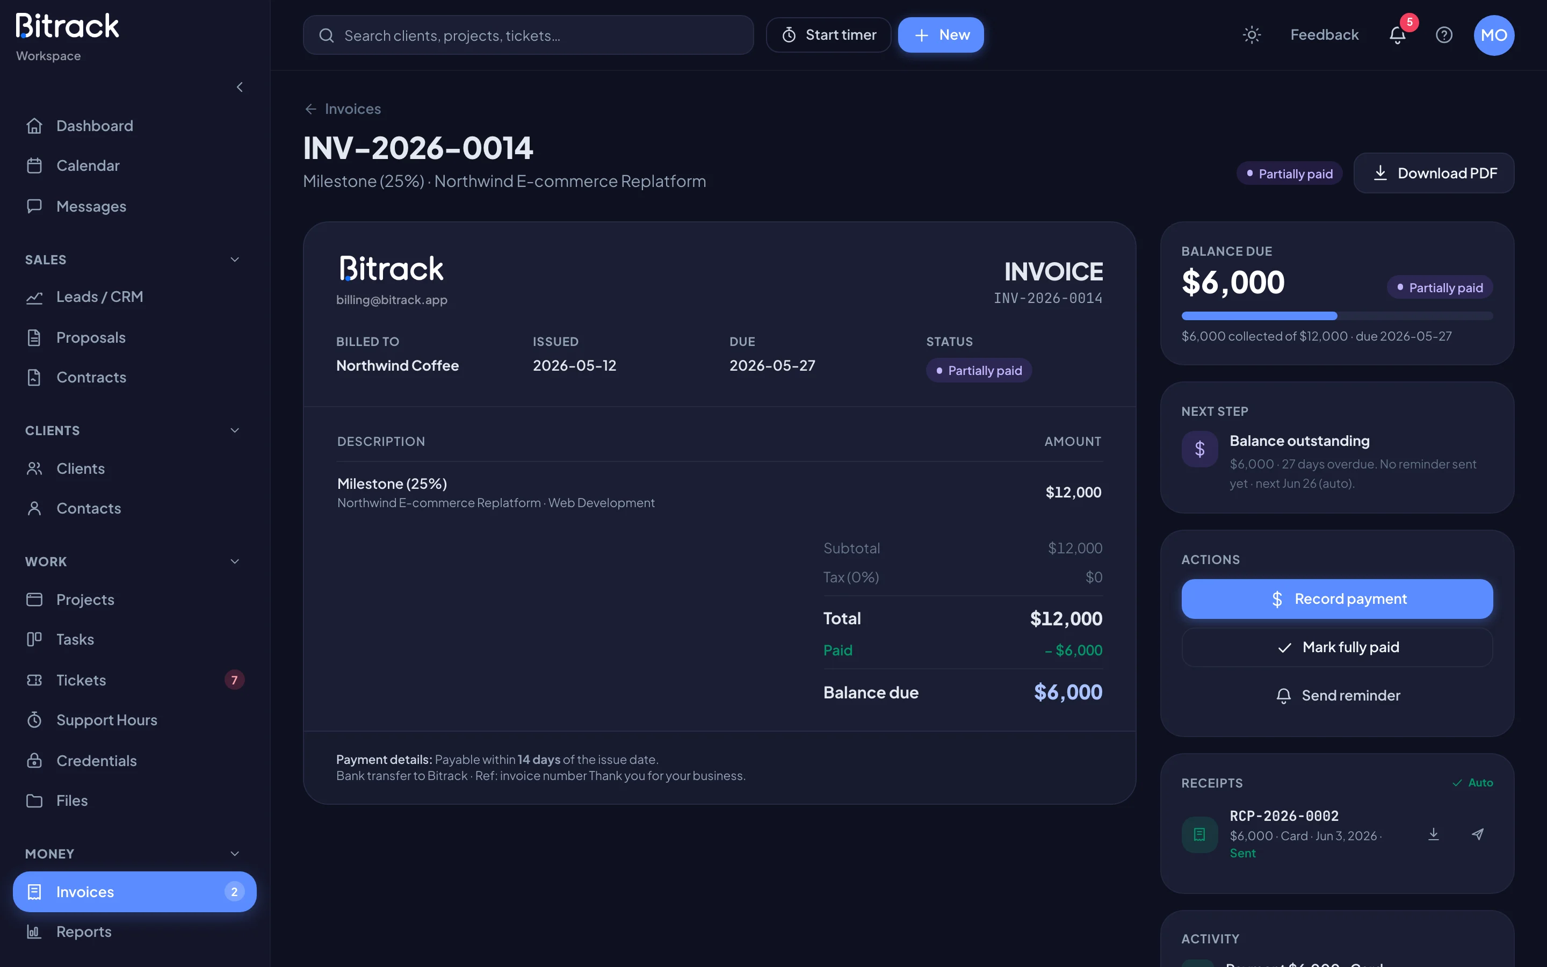Collapse the CLIENTS section
1547x967 pixels.
click(x=235, y=430)
